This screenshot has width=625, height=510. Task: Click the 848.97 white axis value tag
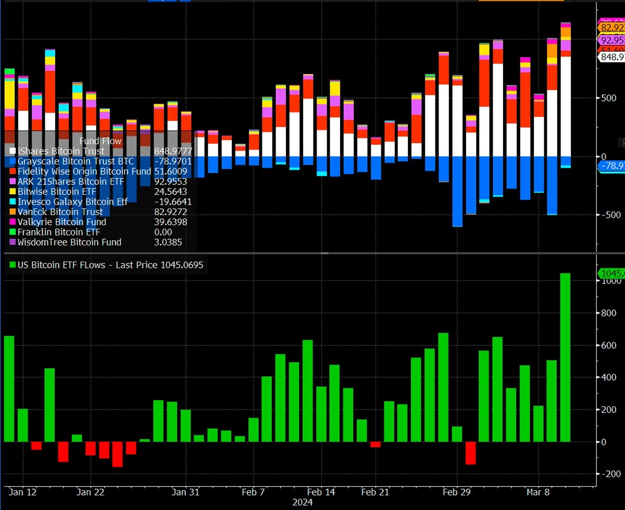click(x=611, y=57)
